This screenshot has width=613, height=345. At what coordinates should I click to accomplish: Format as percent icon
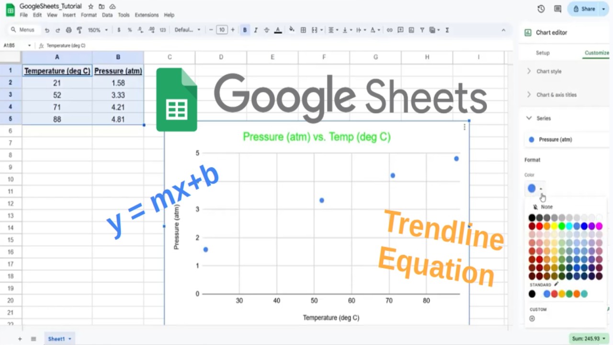coord(129,30)
